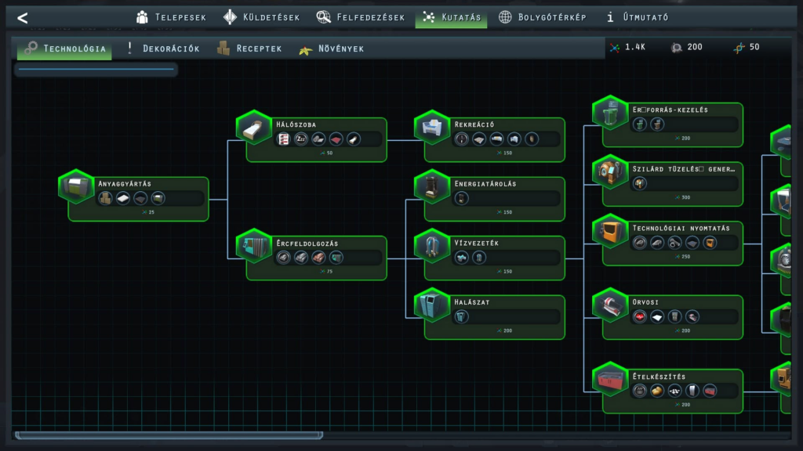Switch to Növények sub-tab

pyautogui.click(x=332, y=49)
